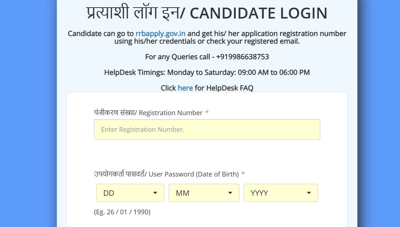Click the asterisk beside User Password label
The width and height of the screenshot is (400, 227).
(x=243, y=174)
